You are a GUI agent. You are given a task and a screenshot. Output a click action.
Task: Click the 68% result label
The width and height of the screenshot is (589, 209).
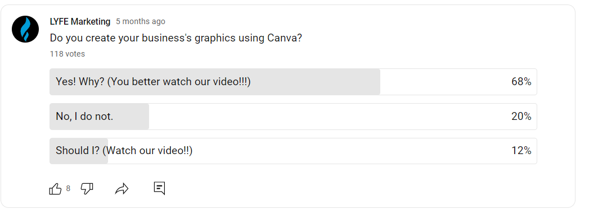point(521,82)
